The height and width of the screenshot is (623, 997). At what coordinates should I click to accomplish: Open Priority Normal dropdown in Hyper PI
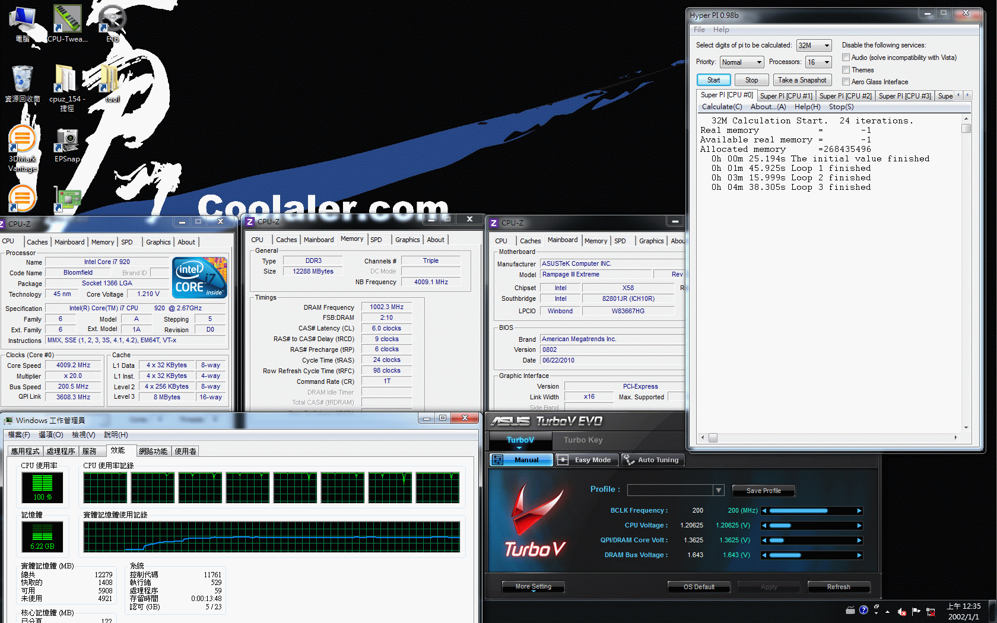(742, 62)
